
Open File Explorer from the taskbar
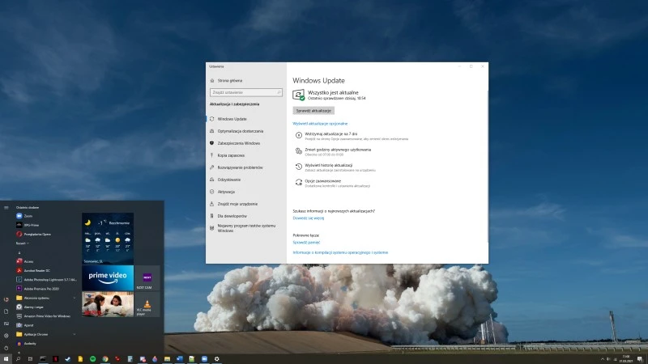pyautogui.click(x=167, y=359)
